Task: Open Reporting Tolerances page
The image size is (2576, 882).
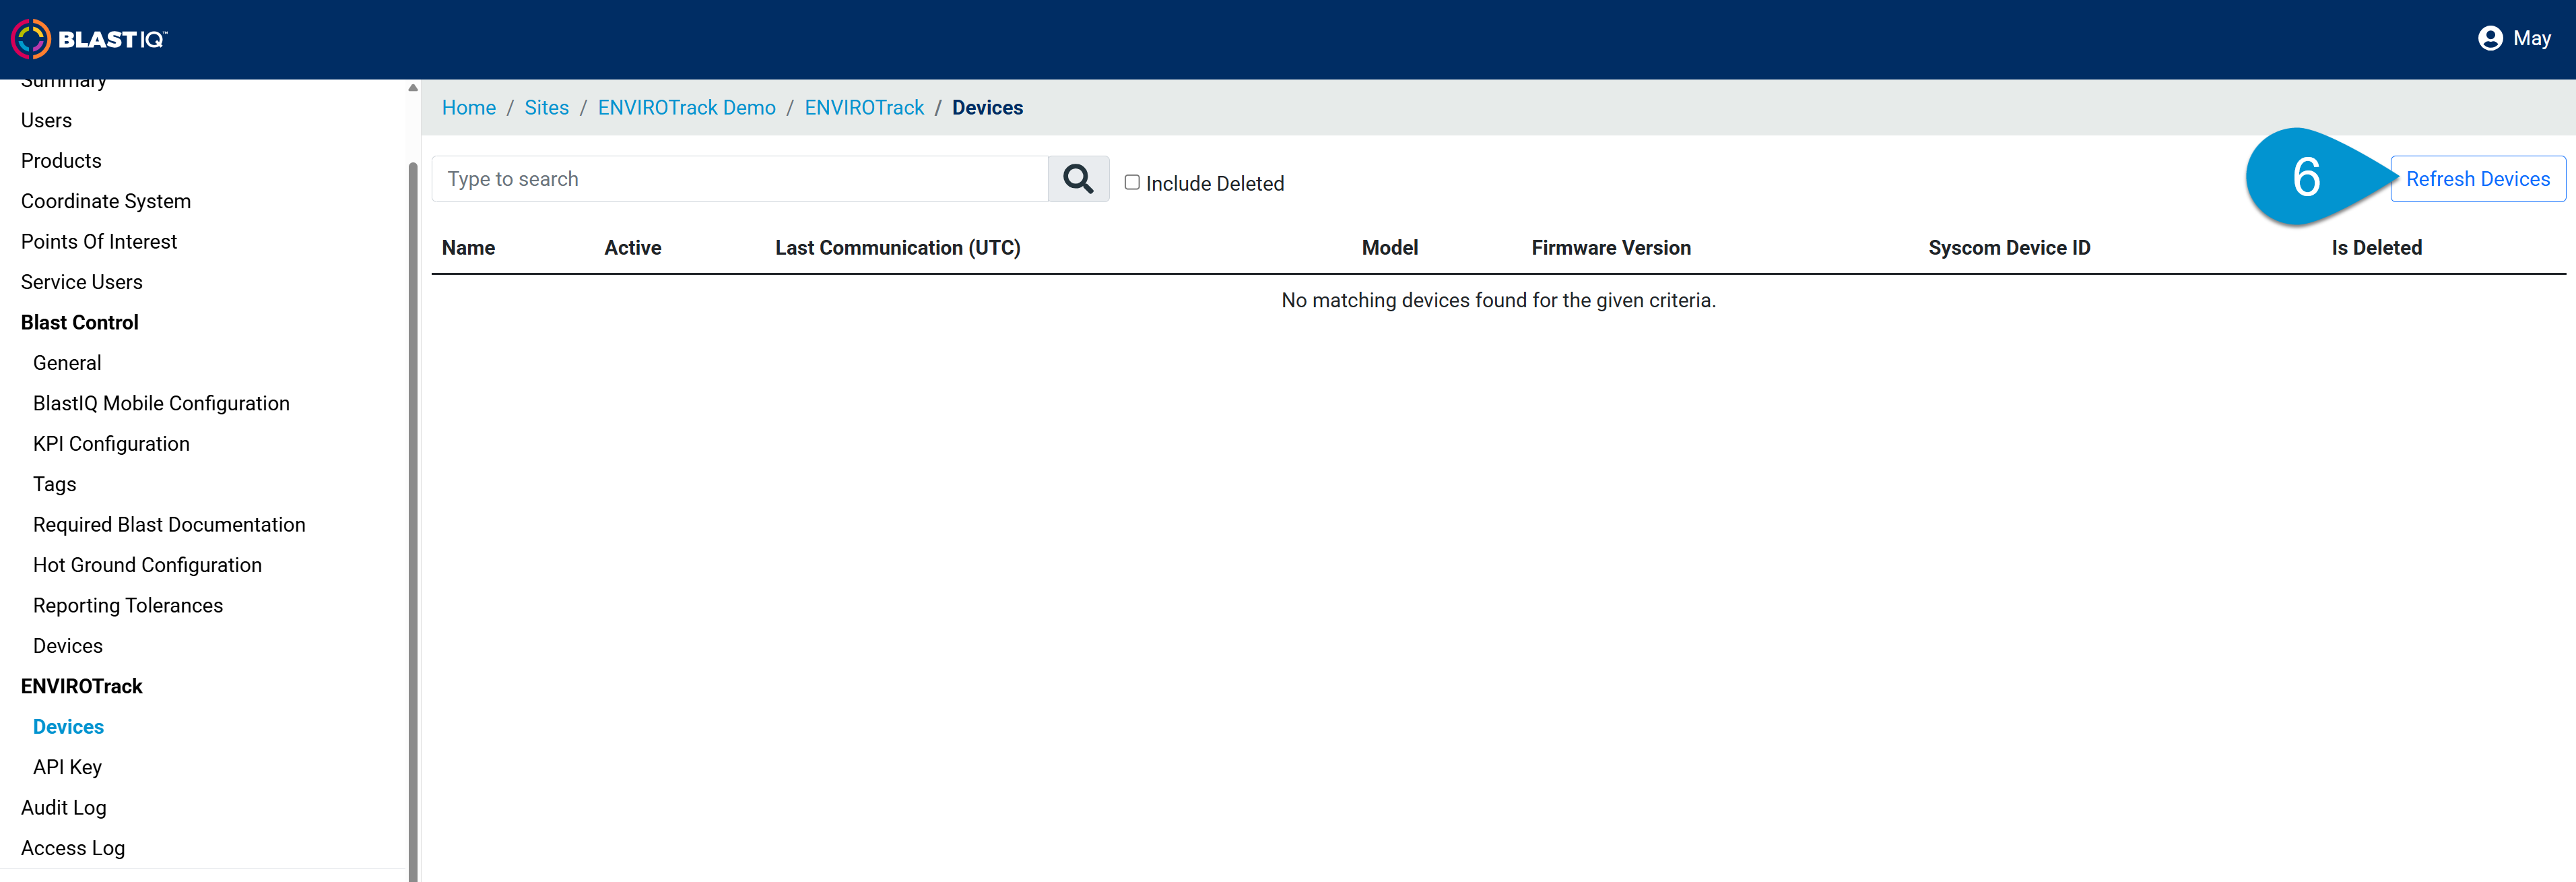Action: click(128, 606)
